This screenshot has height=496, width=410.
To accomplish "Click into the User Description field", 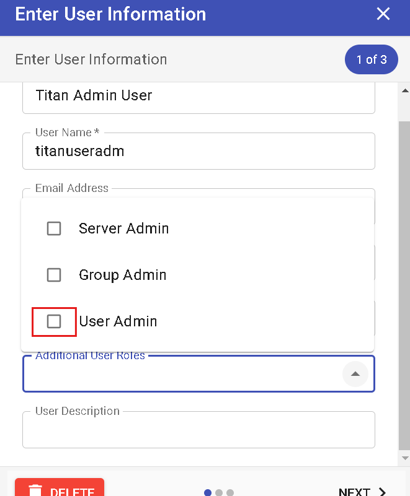I will [x=198, y=430].
